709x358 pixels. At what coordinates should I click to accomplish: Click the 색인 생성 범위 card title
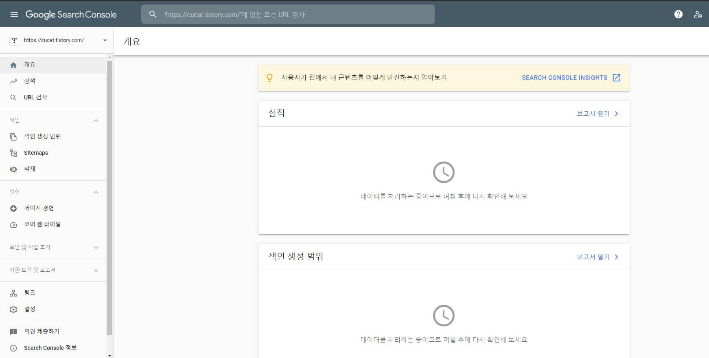[295, 257]
